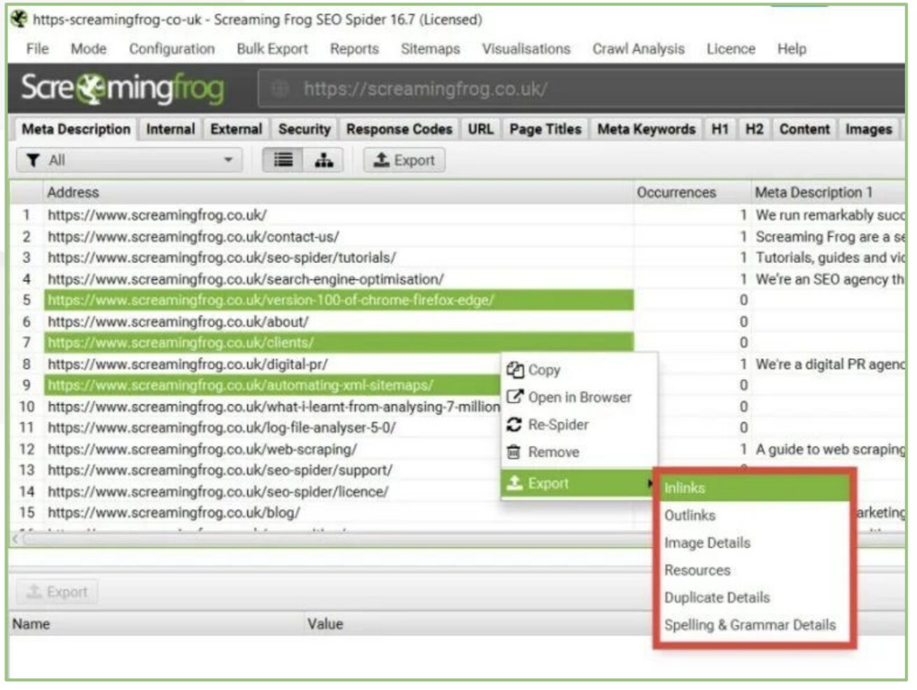917x690 pixels.
Task: Open the Reports menu
Action: (354, 49)
